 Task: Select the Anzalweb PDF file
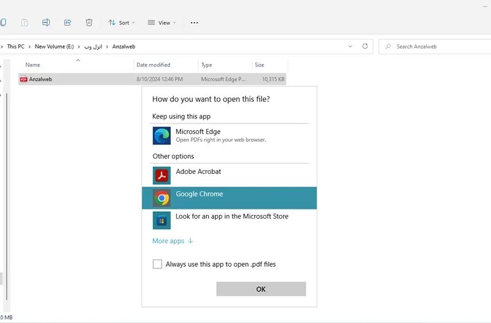click(x=152, y=79)
